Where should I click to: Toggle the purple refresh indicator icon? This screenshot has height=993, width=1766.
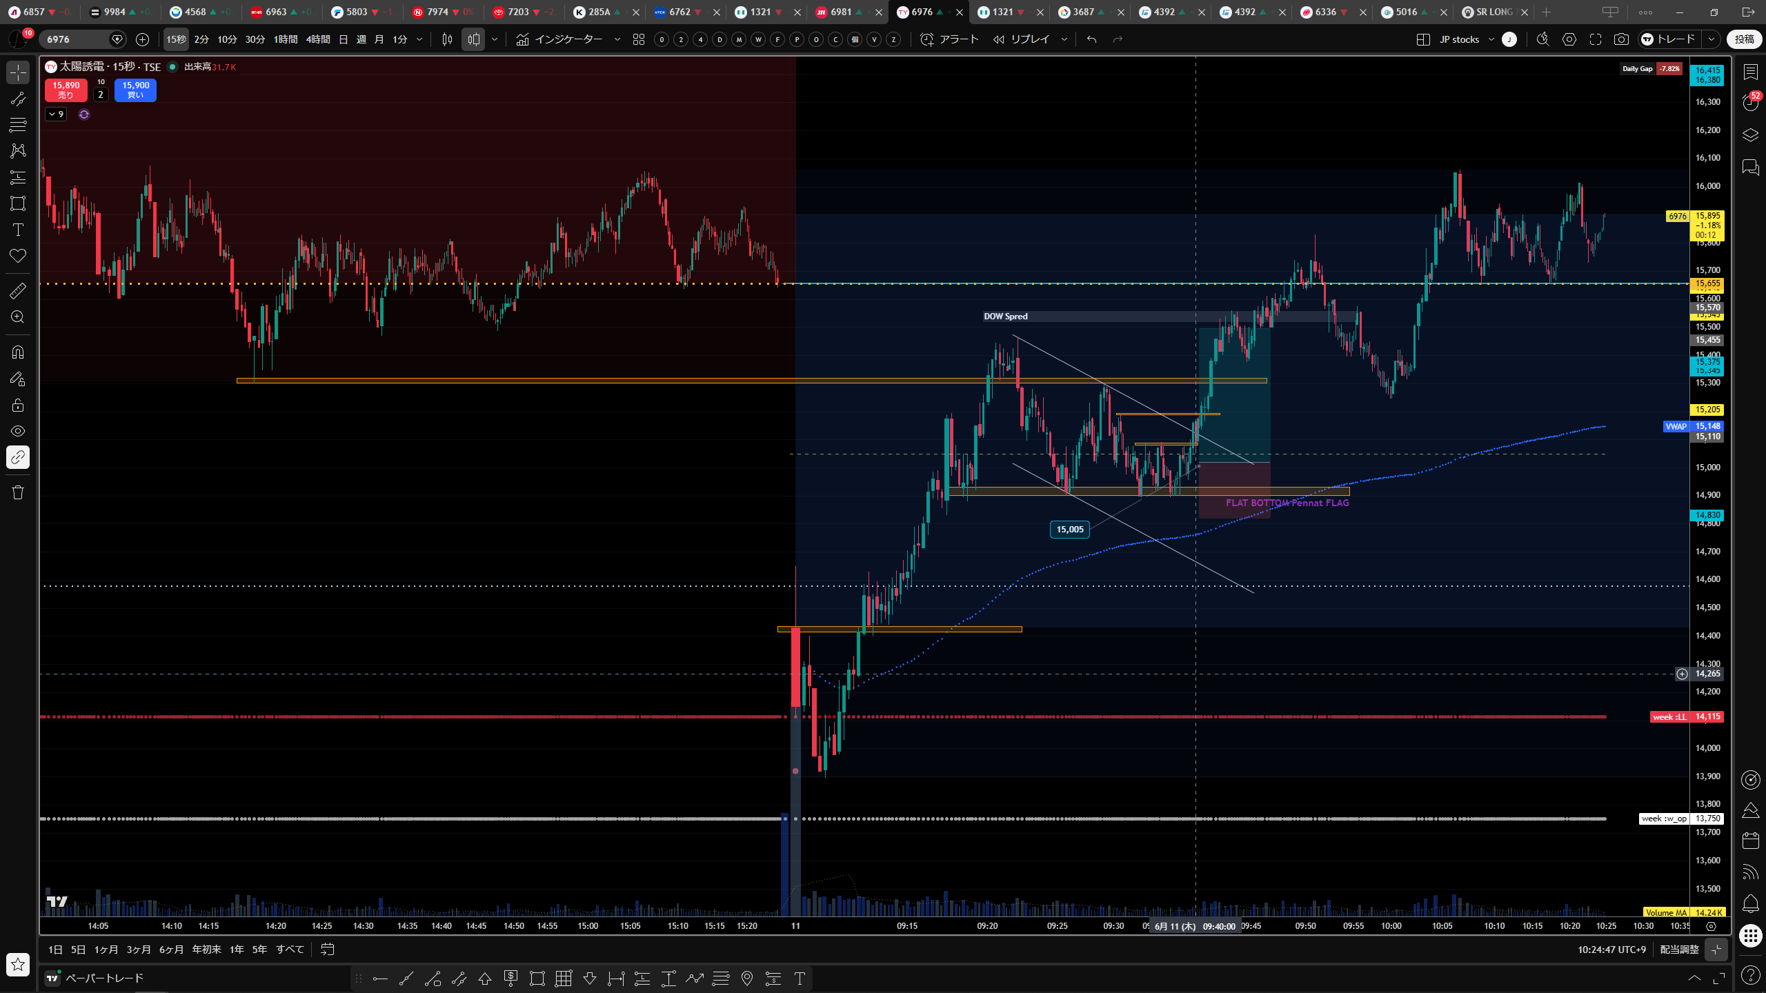tap(84, 114)
